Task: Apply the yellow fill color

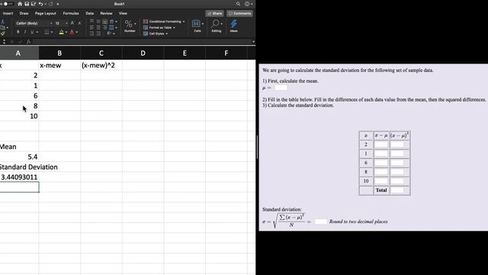Action: click(61, 32)
